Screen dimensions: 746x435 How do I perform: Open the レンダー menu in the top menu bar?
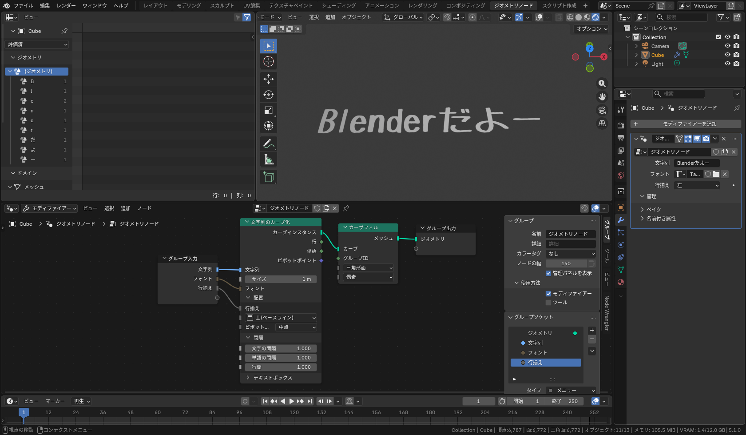click(x=65, y=5)
